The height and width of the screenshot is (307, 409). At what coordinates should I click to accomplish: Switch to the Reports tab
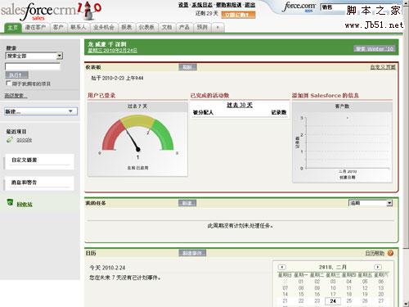[126, 27]
